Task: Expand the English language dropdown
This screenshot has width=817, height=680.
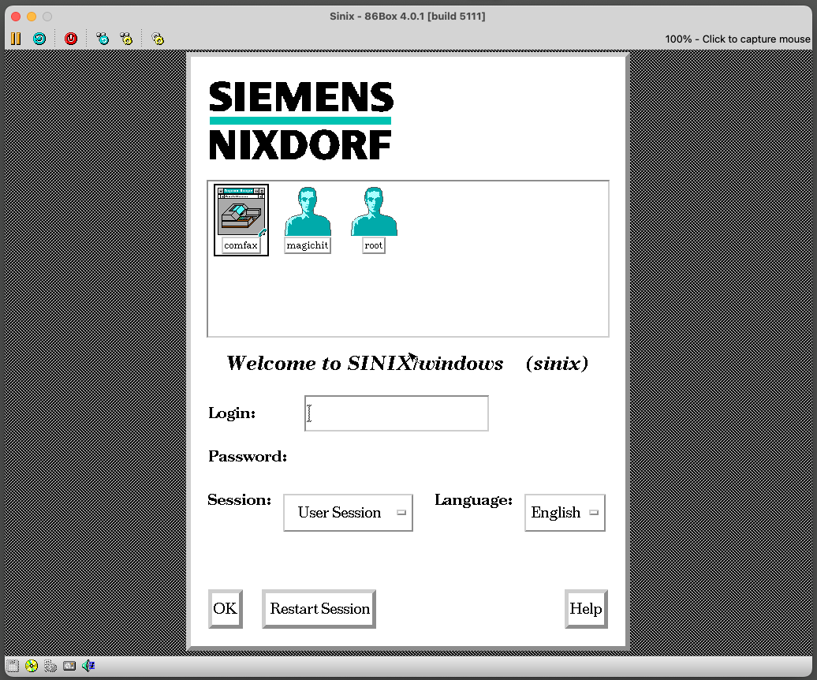Action: tap(565, 513)
